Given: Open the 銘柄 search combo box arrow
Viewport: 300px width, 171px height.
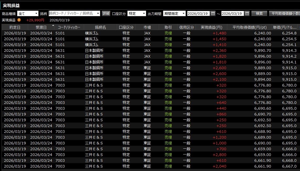Looking at the screenshot, I should coord(98,13).
